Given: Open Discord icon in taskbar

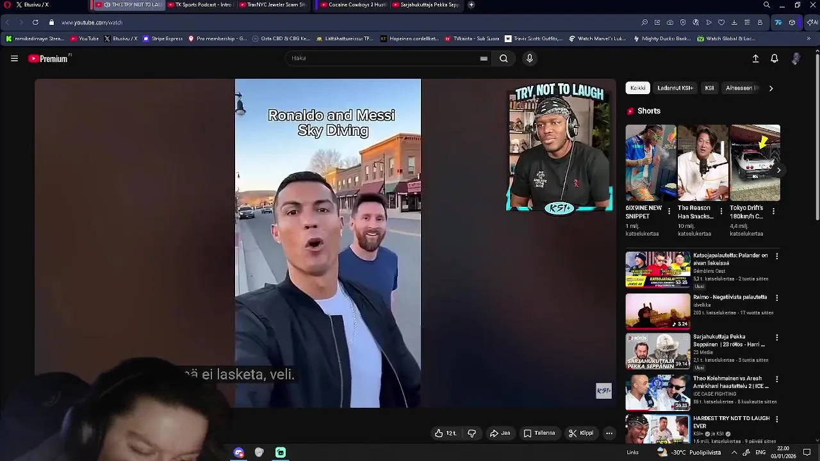Looking at the screenshot, I should point(239,453).
